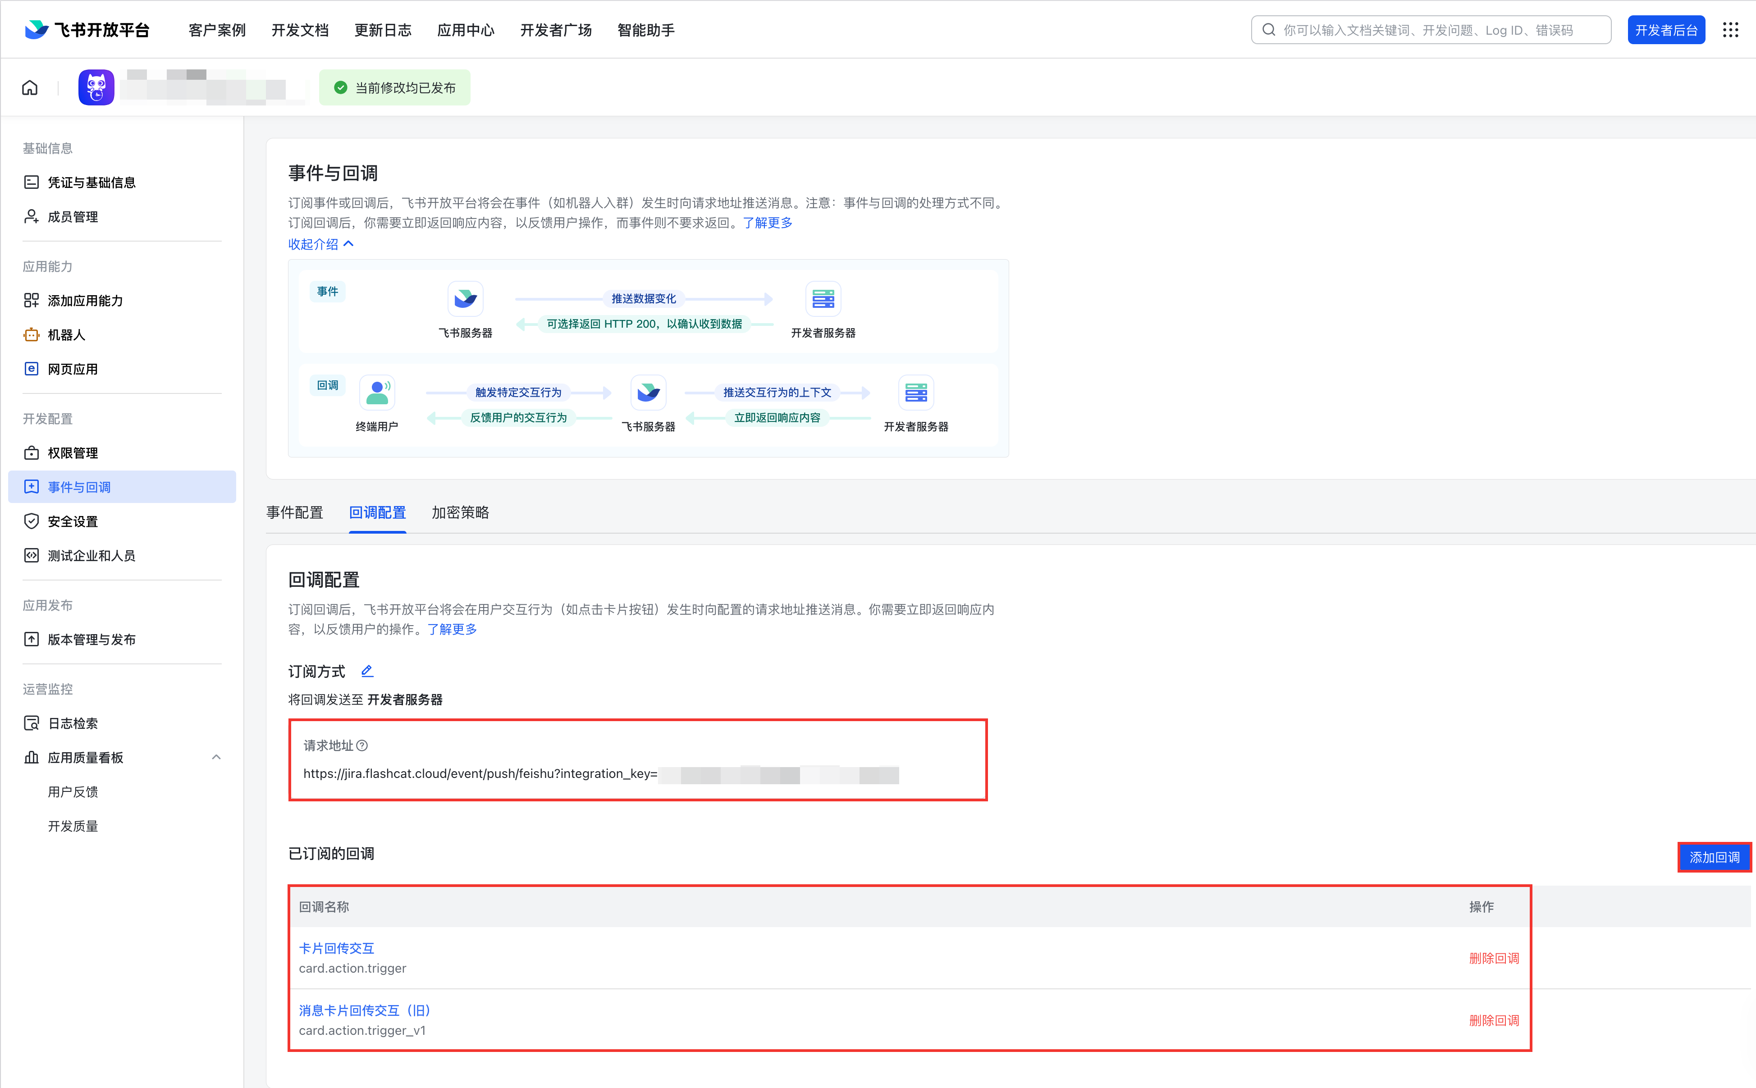Click the 当前修改均已发布 status badge

394,88
